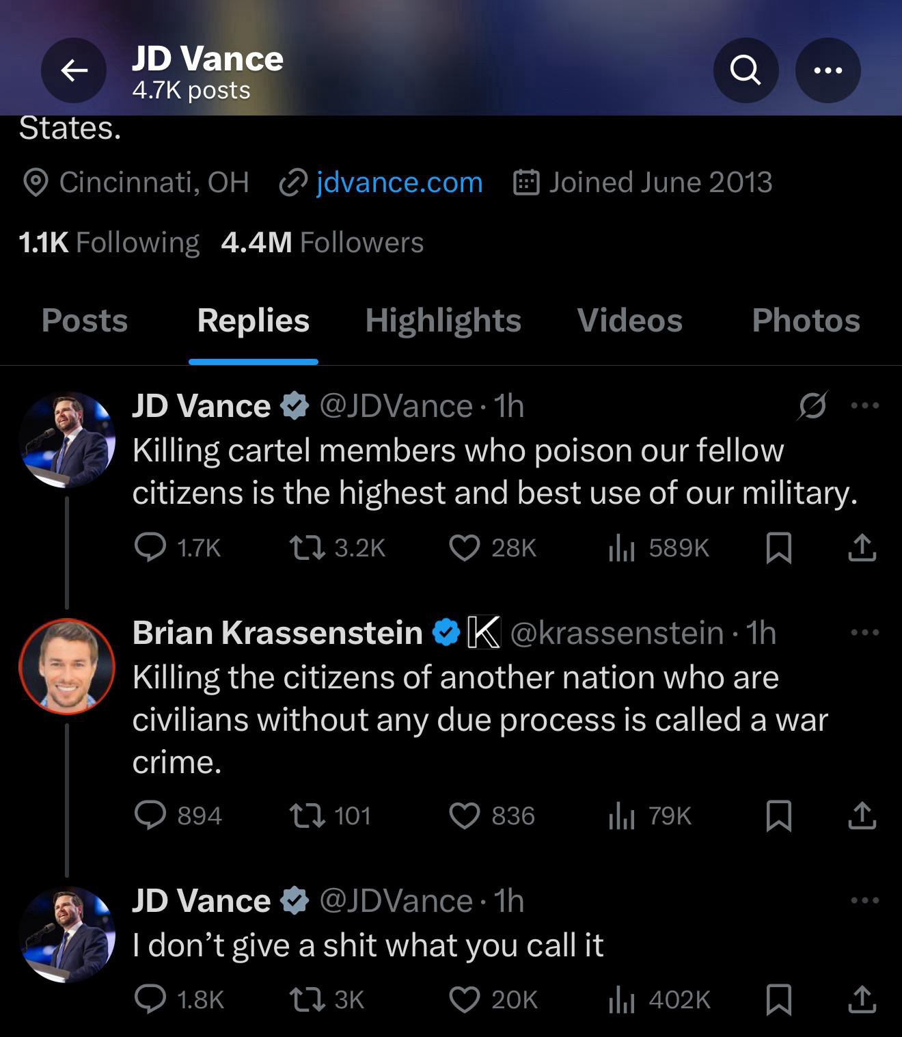View the 4.4M Followers list

click(x=322, y=243)
